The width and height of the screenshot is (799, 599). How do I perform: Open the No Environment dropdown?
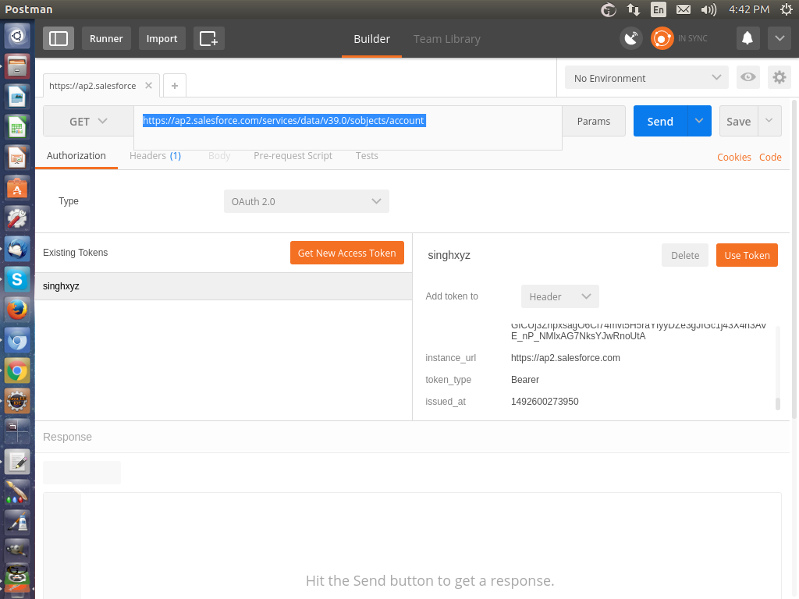tap(647, 78)
